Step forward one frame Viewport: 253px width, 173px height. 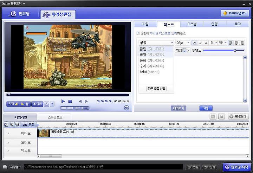click(86, 101)
